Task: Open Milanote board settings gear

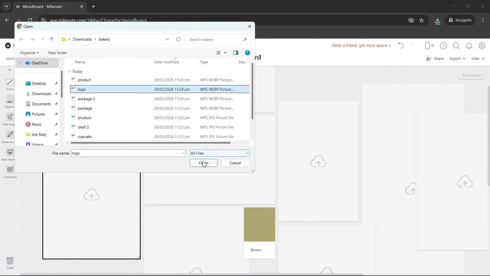Action: [x=482, y=46]
